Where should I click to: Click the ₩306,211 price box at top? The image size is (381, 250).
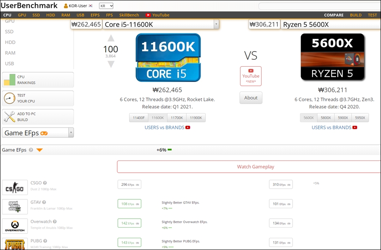[264, 24]
